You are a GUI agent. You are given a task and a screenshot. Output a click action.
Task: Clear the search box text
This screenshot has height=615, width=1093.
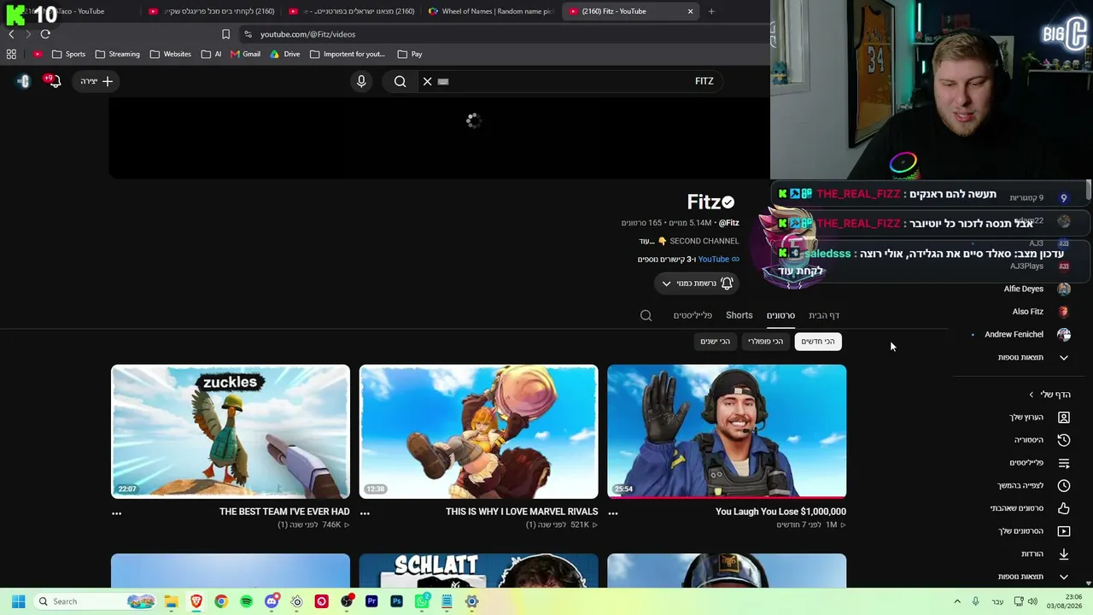[x=428, y=81]
